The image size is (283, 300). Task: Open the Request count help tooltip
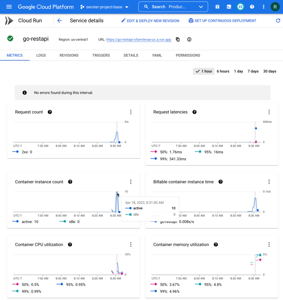(50, 112)
